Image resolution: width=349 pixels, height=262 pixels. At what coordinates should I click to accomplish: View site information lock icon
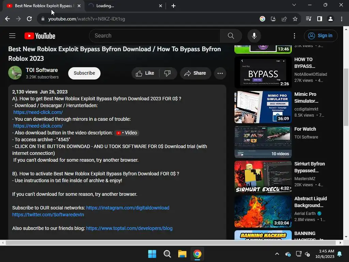(x=43, y=19)
